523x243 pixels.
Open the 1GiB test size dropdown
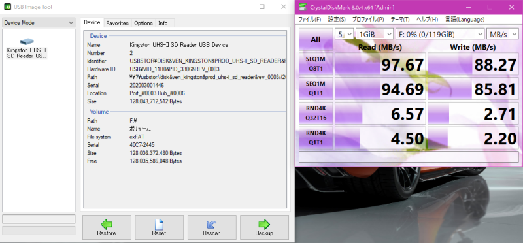tap(375, 34)
